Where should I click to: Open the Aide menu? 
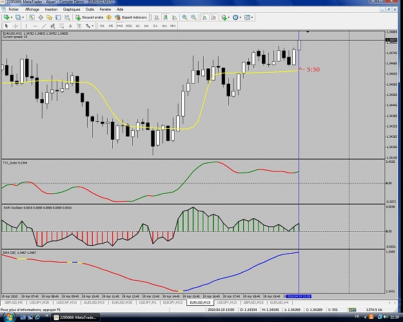(120, 10)
